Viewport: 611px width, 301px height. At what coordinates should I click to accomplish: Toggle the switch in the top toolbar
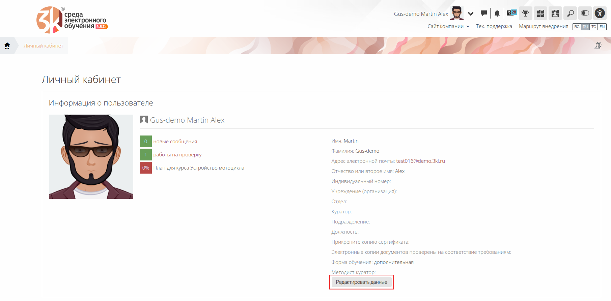tap(585, 13)
